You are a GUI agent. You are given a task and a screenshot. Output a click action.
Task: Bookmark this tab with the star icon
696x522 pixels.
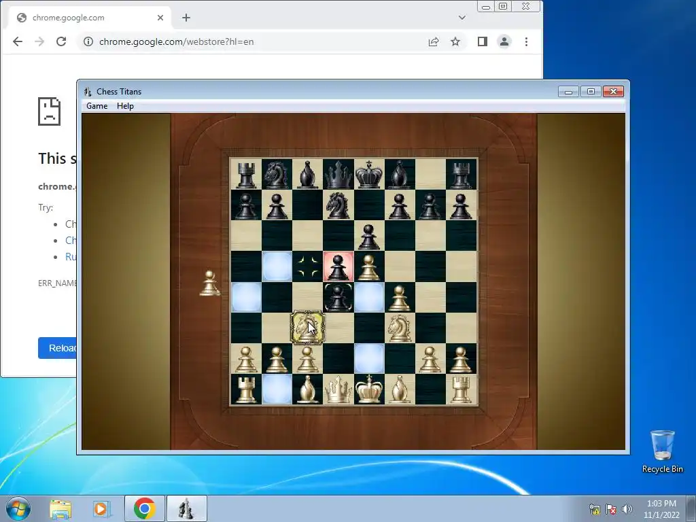click(x=455, y=41)
